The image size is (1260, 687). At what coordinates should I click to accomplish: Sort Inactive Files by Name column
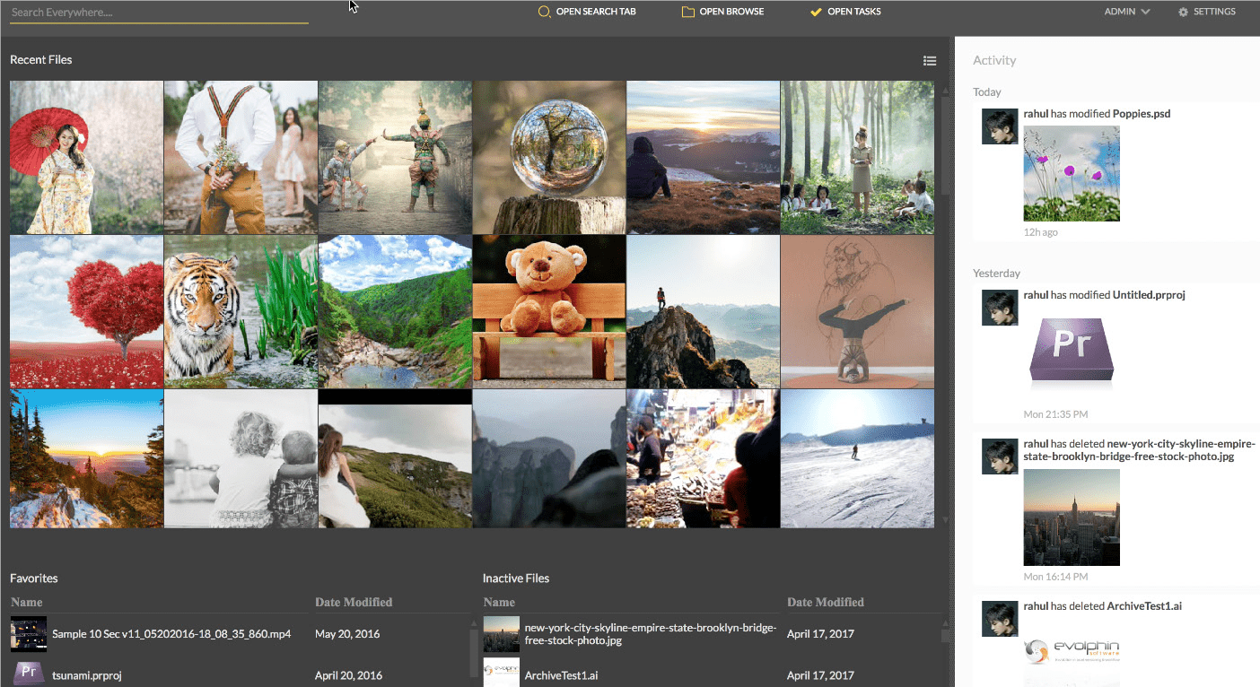click(x=499, y=603)
